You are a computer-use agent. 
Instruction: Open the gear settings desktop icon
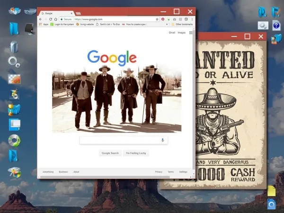pyautogui.click(x=13, y=61)
